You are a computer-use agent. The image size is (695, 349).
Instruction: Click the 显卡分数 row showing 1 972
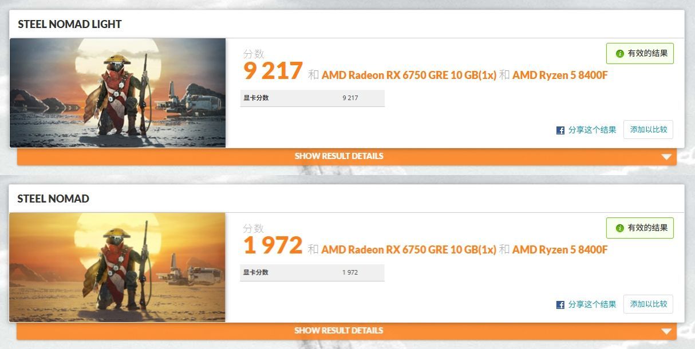(313, 272)
